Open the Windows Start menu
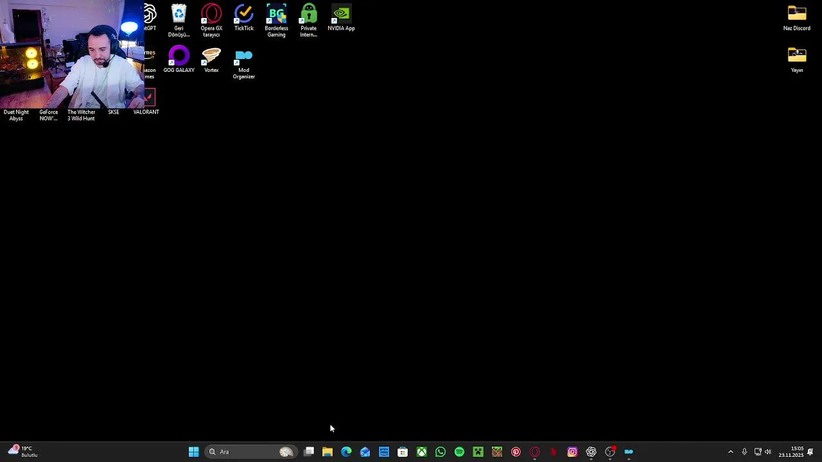 point(193,452)
